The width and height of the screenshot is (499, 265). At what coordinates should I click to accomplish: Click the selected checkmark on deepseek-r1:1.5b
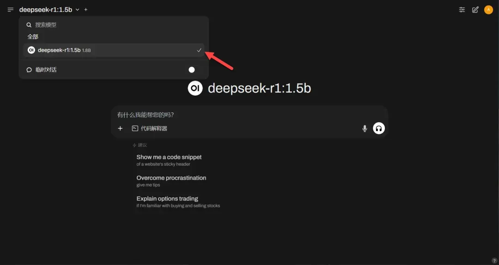click(x=199, y=50)
